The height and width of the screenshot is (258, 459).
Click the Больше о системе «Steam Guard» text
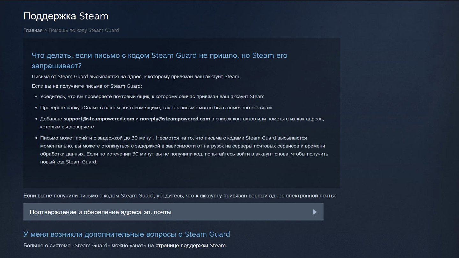pos(89,246)
